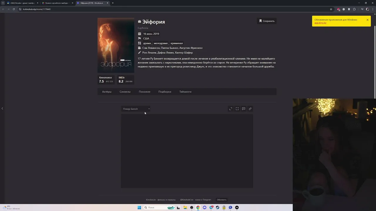
Task: Reload the page
Action: pyautogui.click(x=14, y=9)
